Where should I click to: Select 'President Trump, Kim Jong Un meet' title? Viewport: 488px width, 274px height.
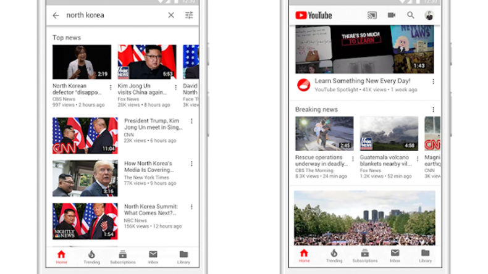153,124
